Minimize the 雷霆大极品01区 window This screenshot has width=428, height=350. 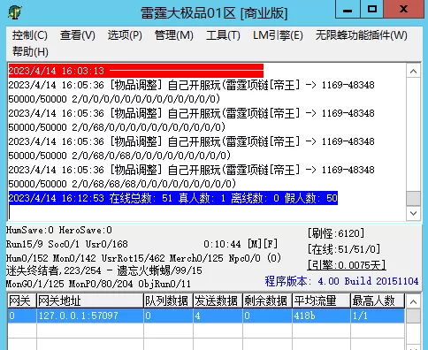pyautogui.click(x=348, y=9)
